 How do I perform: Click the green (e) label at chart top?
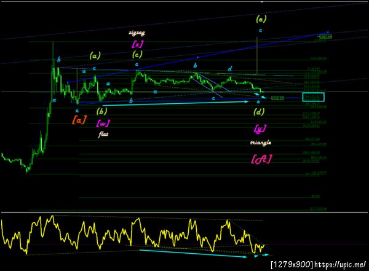tap(261, 19)
